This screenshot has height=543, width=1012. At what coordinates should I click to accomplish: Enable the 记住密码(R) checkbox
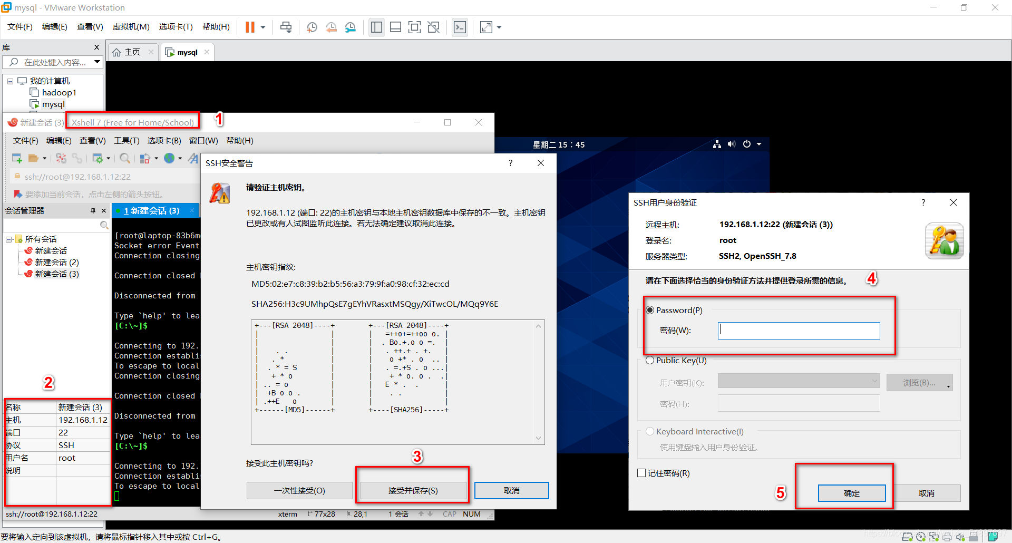[x=641, y=473]
